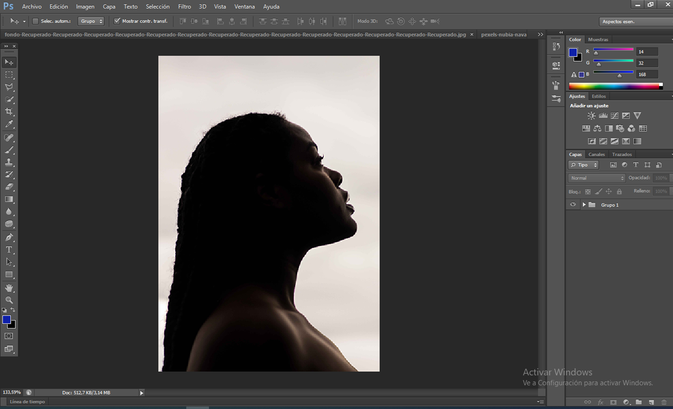Select the Blur tool
Image resolution: width=673 pixels, height=409 pixels.
pyautogui.click(x=9, y=212)
